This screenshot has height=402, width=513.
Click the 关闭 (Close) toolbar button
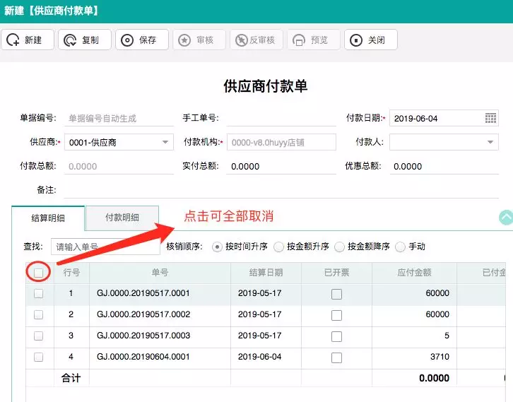coord(370,40)
